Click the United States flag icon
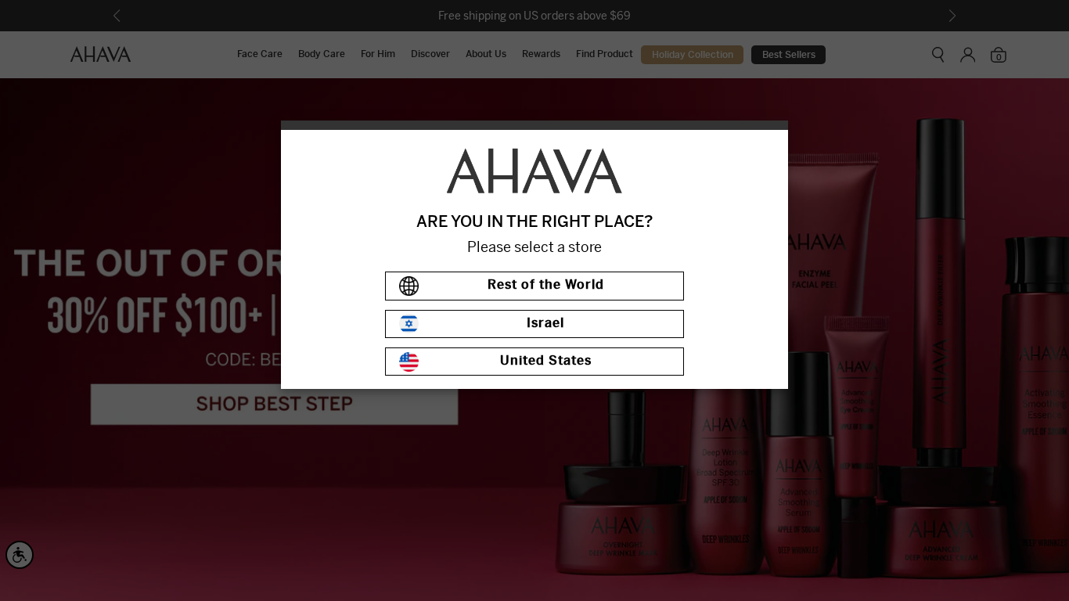 click(409, 362)
